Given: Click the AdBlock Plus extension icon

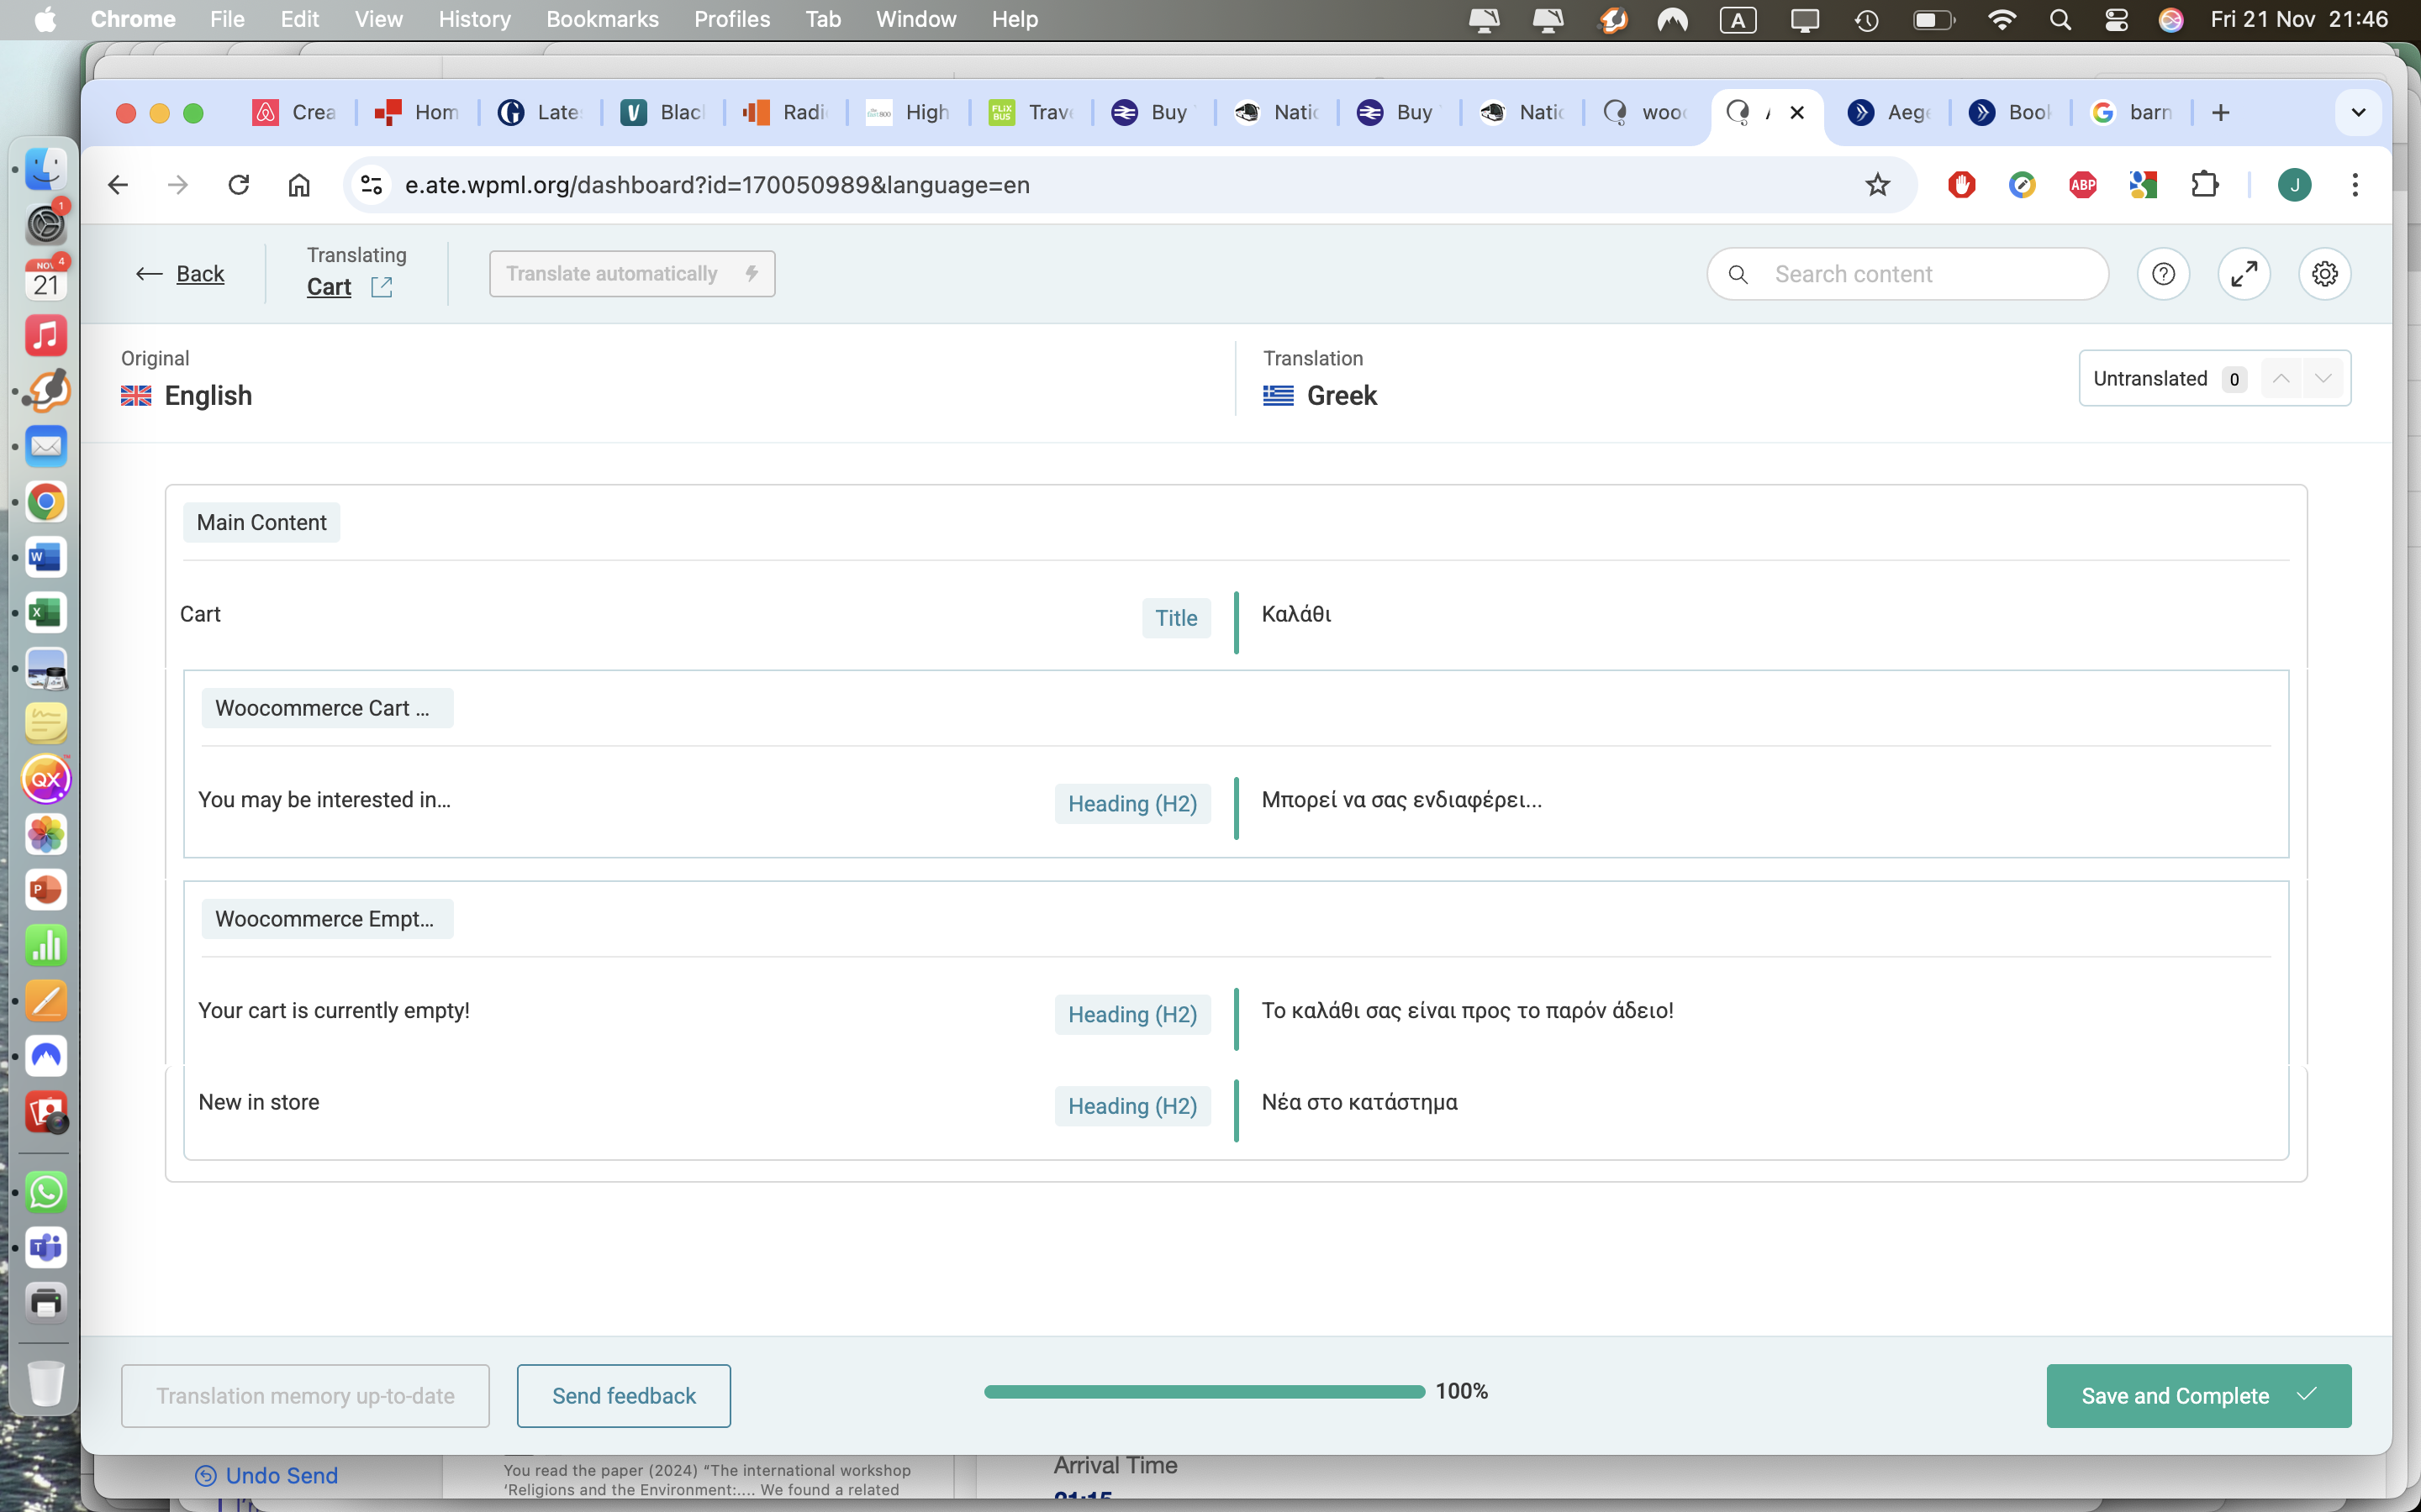Looking at the screenshot, I should point(2083,185).
